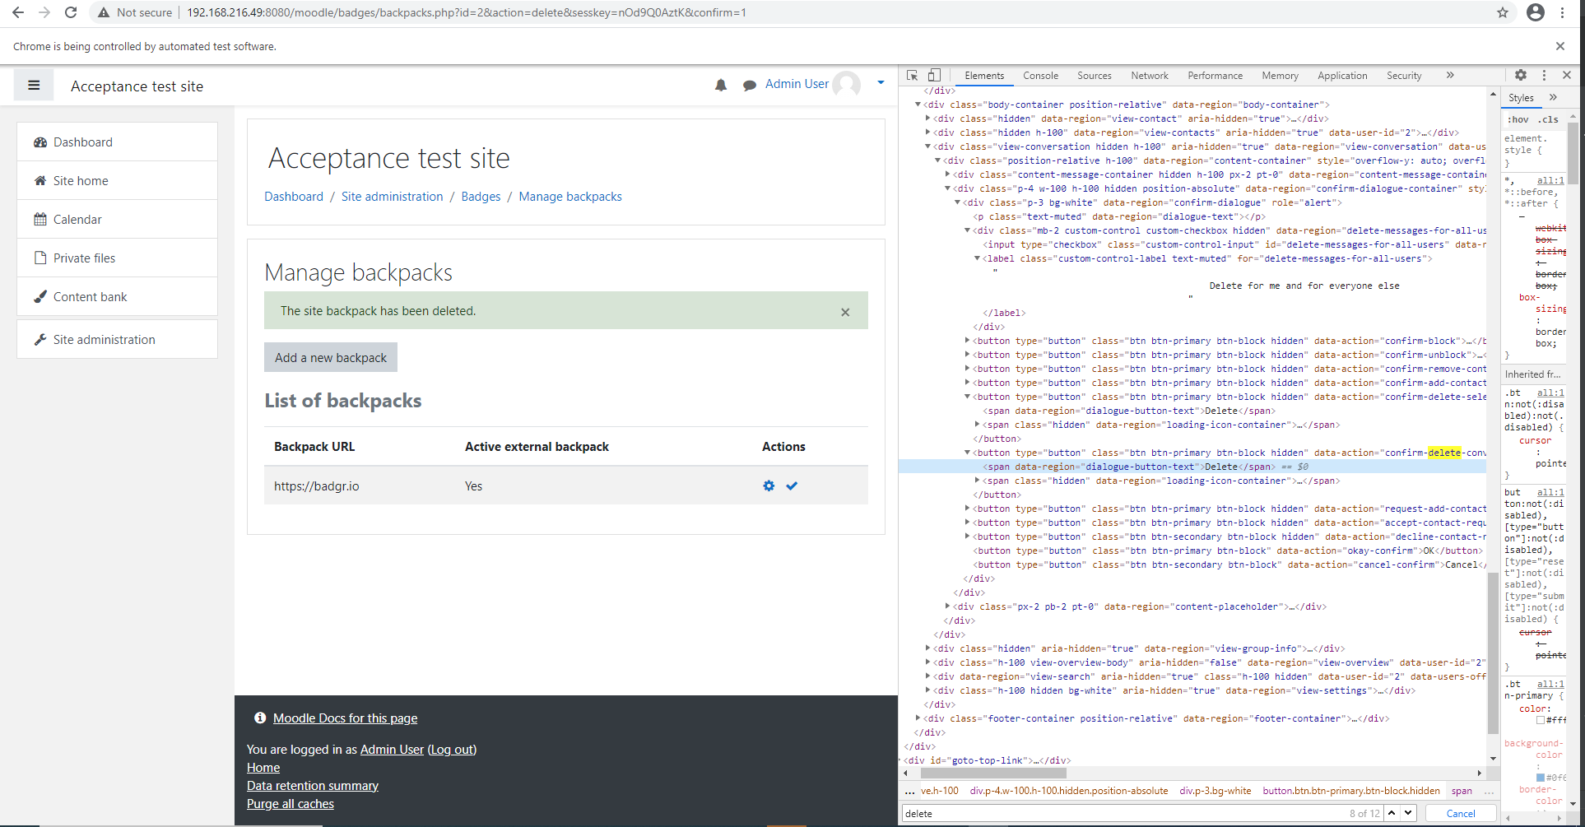Open the Badges breadcrumb link

pos(481,196)
